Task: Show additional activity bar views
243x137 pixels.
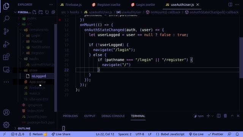Action: pyautogui.click(x=6, y=82)
